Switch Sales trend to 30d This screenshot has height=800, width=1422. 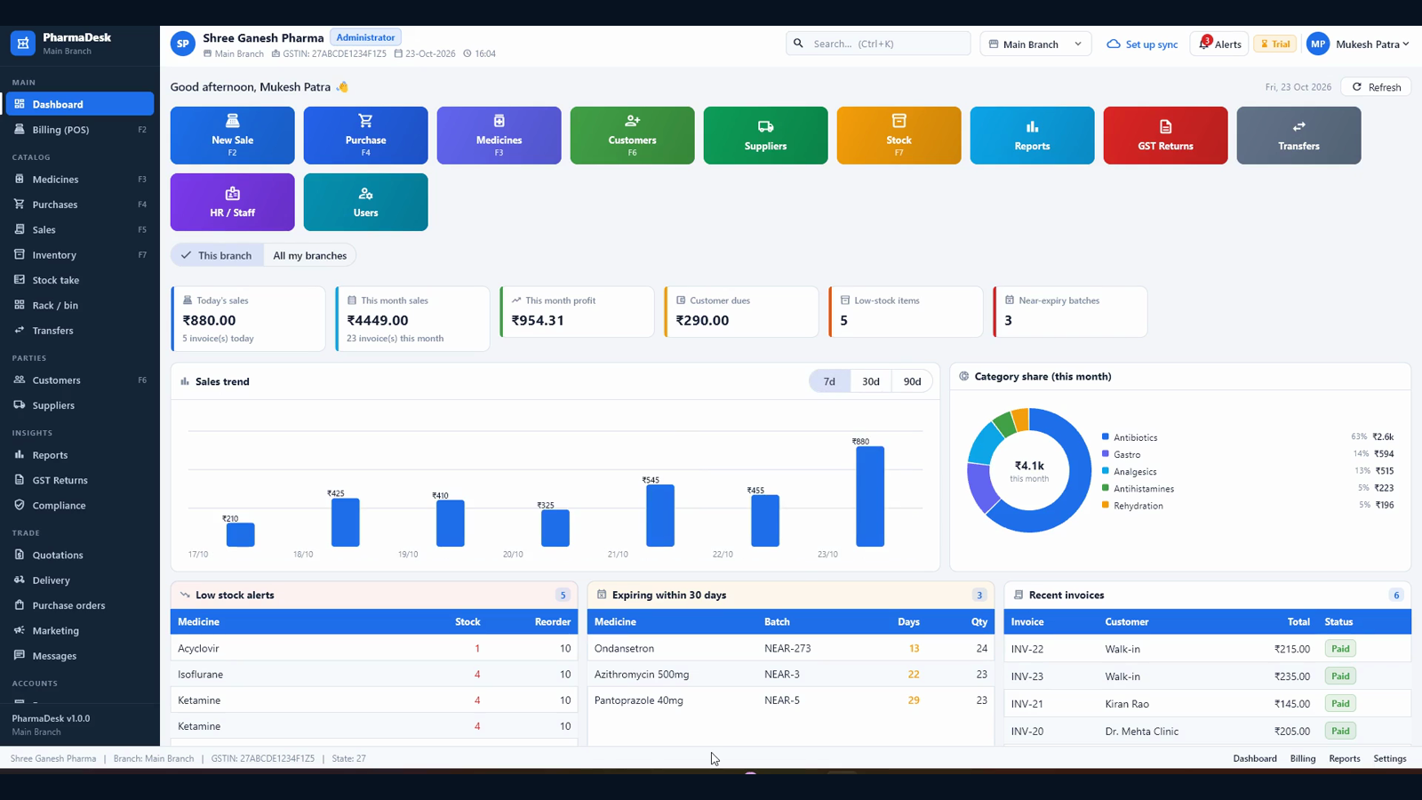tap(871, 381)
